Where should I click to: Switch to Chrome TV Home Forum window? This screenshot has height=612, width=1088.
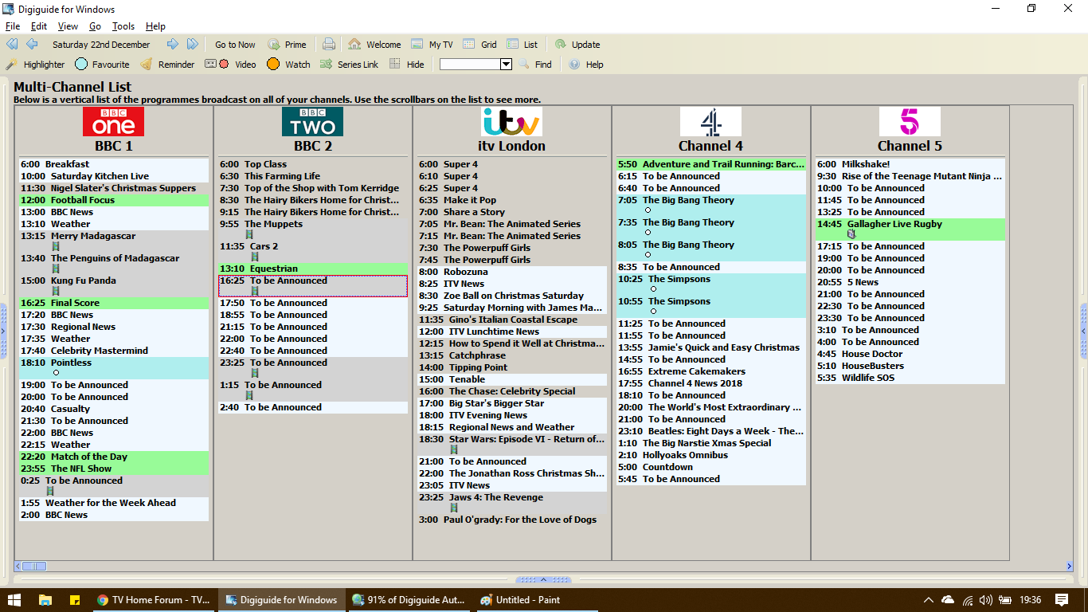point(154,599)
